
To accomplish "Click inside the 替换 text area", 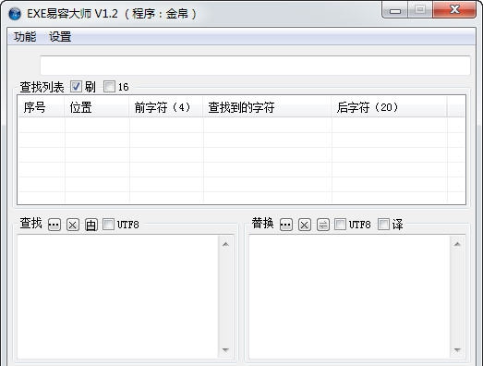I will (x=350, y=298).
